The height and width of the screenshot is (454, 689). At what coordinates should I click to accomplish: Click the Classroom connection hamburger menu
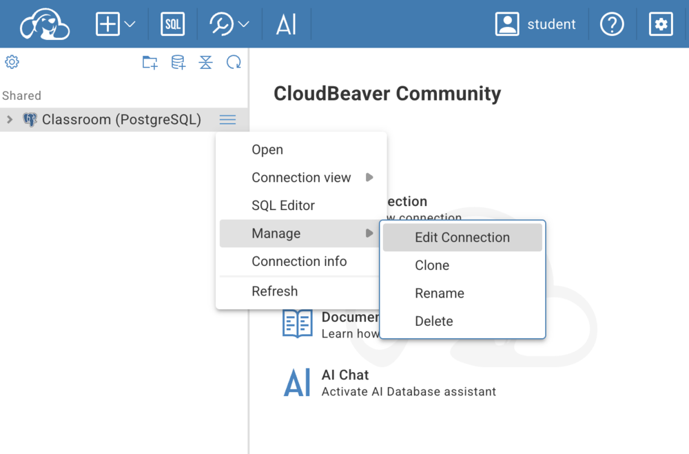227,120
